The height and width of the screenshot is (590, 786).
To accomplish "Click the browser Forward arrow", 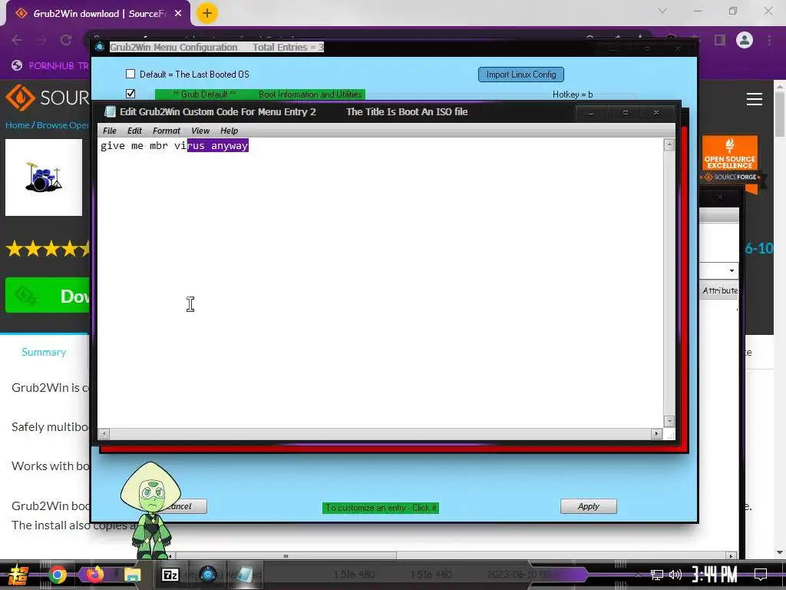I will (41, 40).
